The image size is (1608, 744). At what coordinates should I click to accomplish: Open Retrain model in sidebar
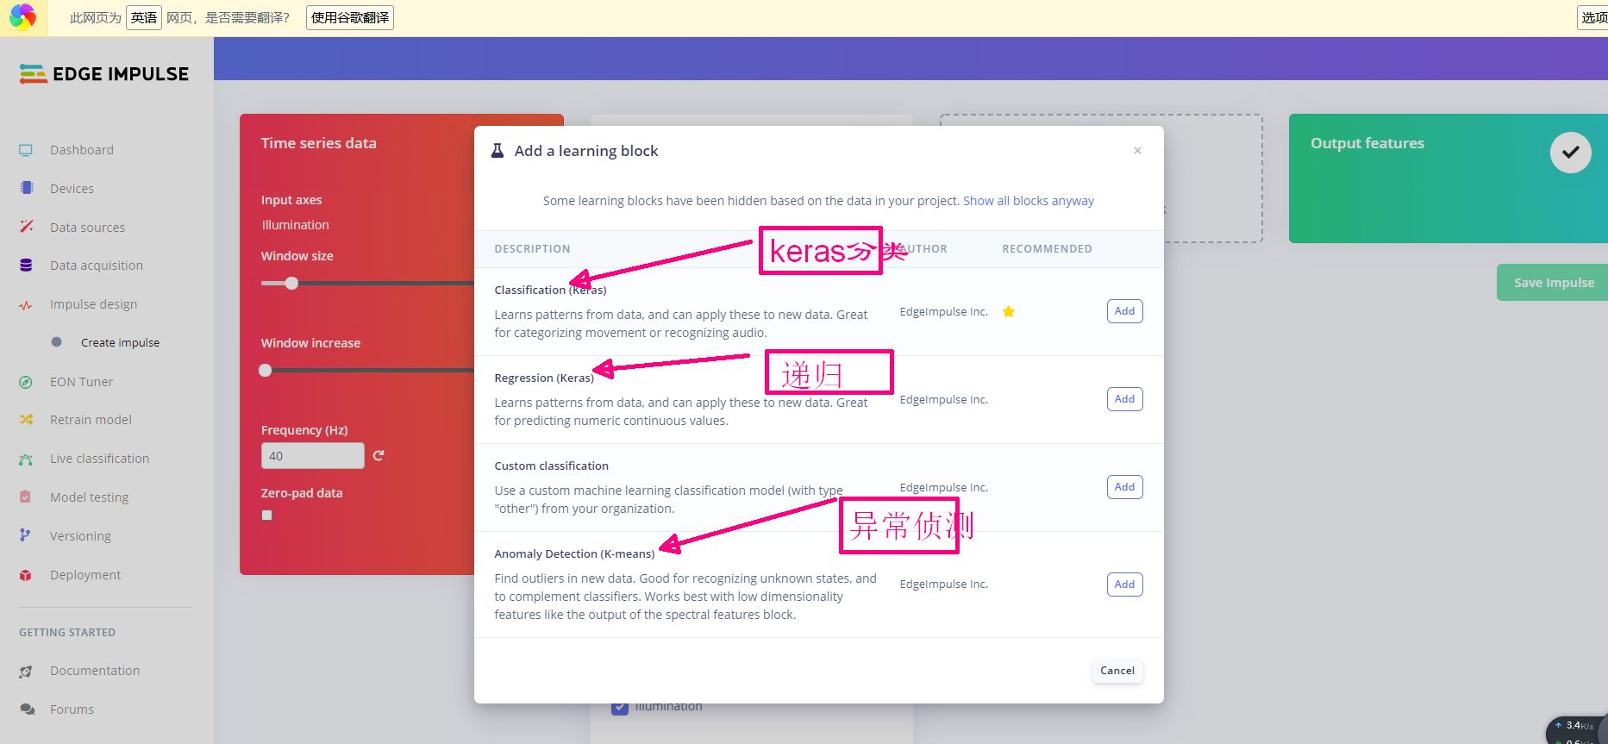click(x=91, y=420)
